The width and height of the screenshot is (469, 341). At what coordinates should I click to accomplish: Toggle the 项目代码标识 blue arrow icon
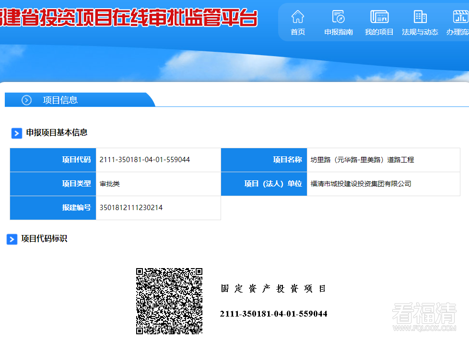coord(12,239)
